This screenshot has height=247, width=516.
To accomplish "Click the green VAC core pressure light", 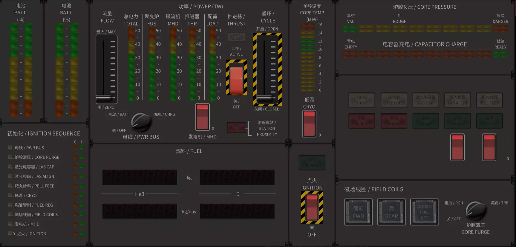I will (350, 29).
